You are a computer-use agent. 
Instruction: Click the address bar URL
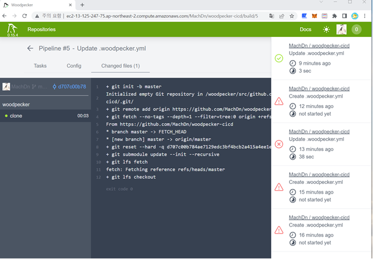(162, 16)
